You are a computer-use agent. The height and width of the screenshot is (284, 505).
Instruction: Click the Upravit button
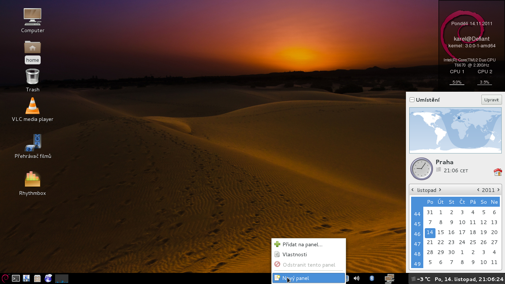tap(491, 100)
